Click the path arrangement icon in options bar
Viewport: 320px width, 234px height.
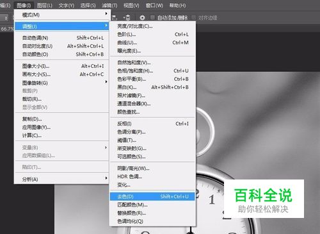click(x=127, y=17)
